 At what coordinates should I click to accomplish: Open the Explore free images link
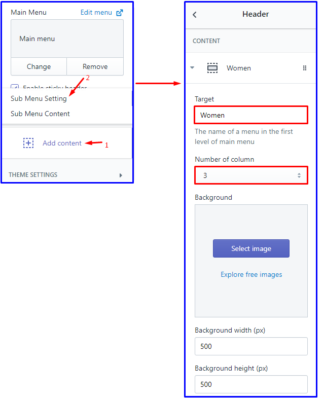pyautogui.click(x=251, y=274)
